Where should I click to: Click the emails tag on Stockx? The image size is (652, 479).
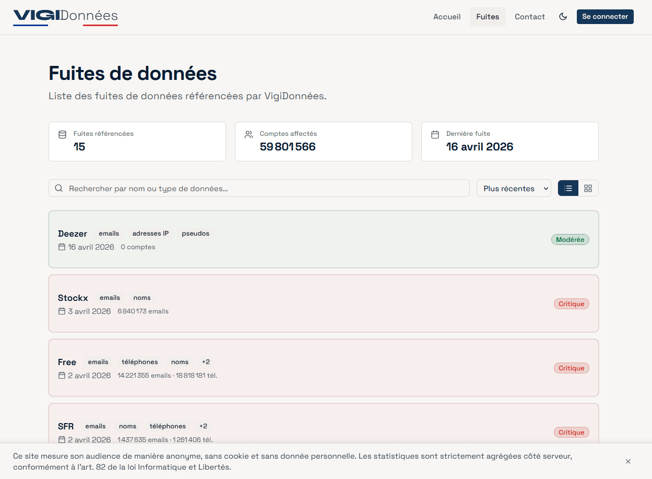pyautogui.click(x=110, y=298)
